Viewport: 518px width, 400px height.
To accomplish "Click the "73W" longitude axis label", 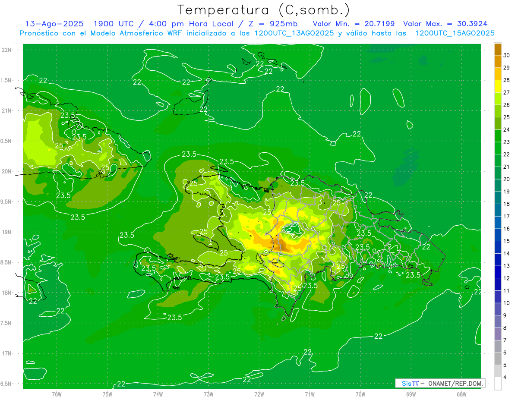I will pyautogui.click(x=208, y=394).
